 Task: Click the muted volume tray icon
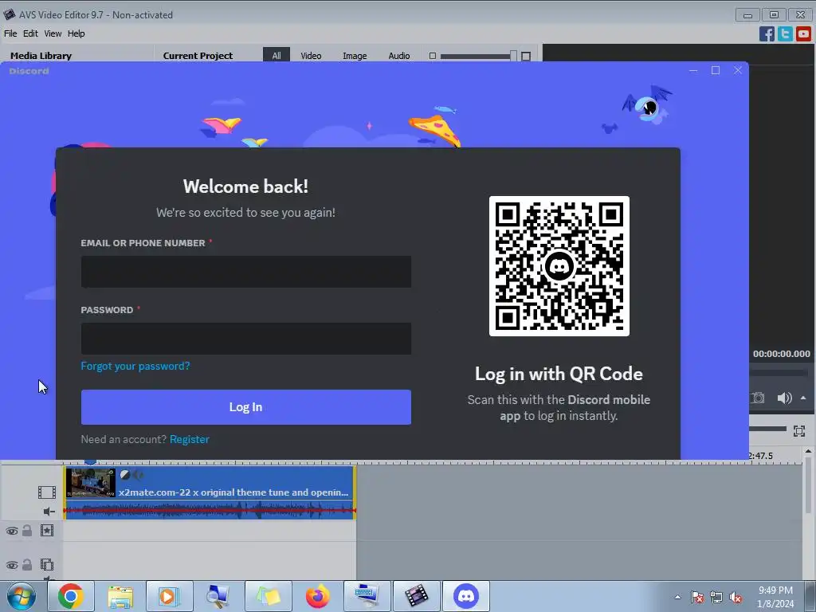736,597
